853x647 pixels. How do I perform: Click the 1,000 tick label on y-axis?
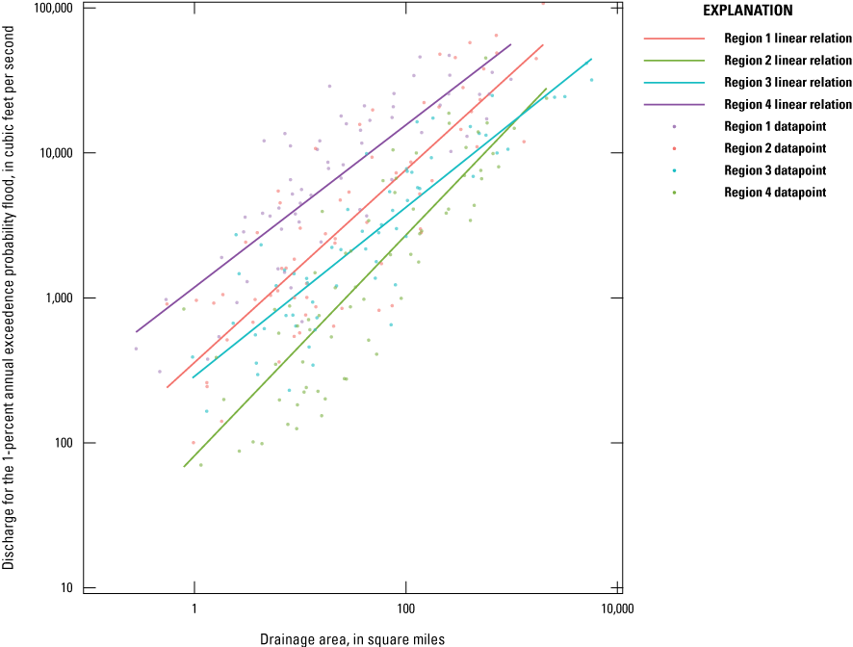tap(62, 298)
